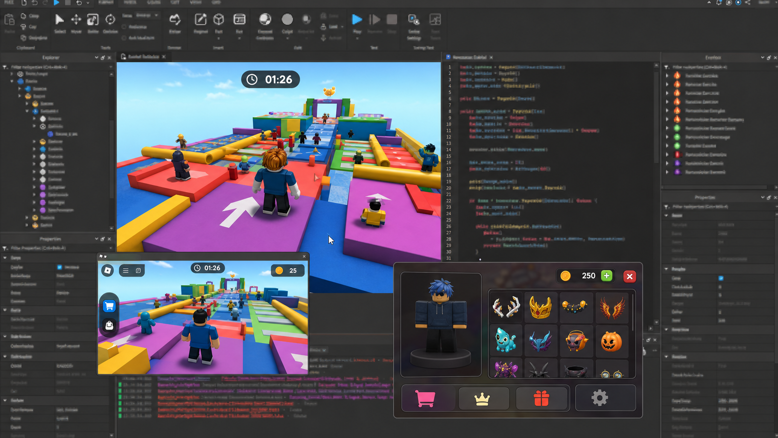Start the blue Play test button

(357, 19)
